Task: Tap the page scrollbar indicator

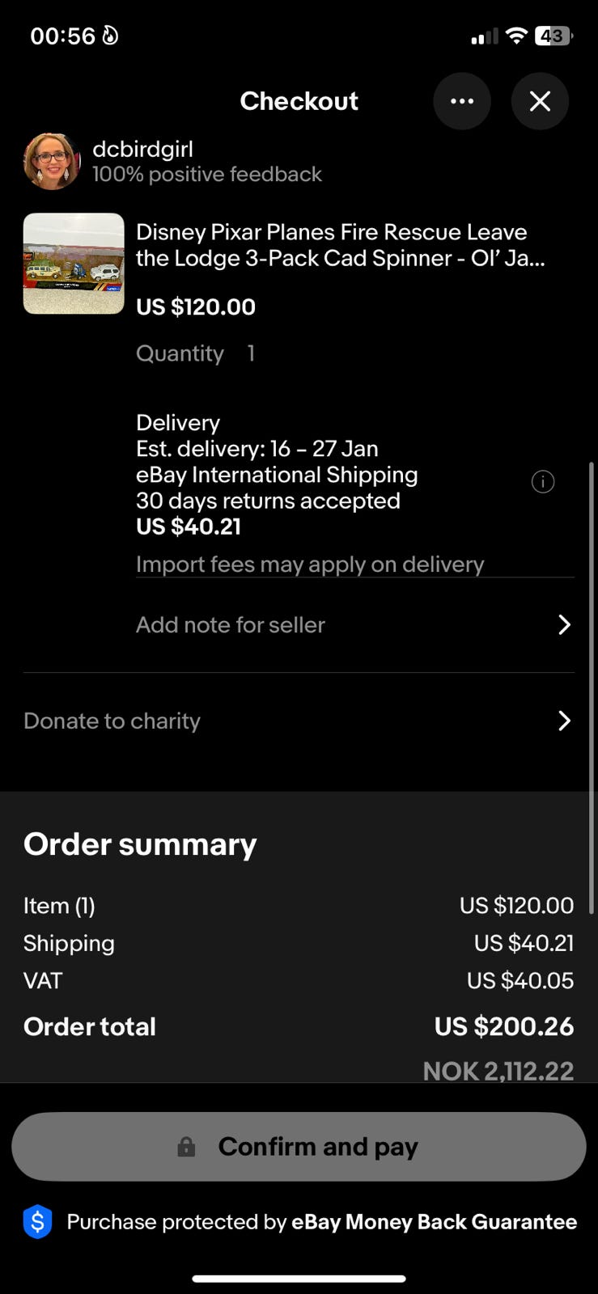Action: (592, 687)
